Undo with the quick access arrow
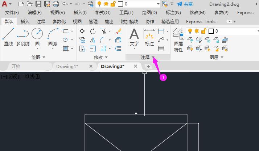259x151 pixels. (65, 4)
